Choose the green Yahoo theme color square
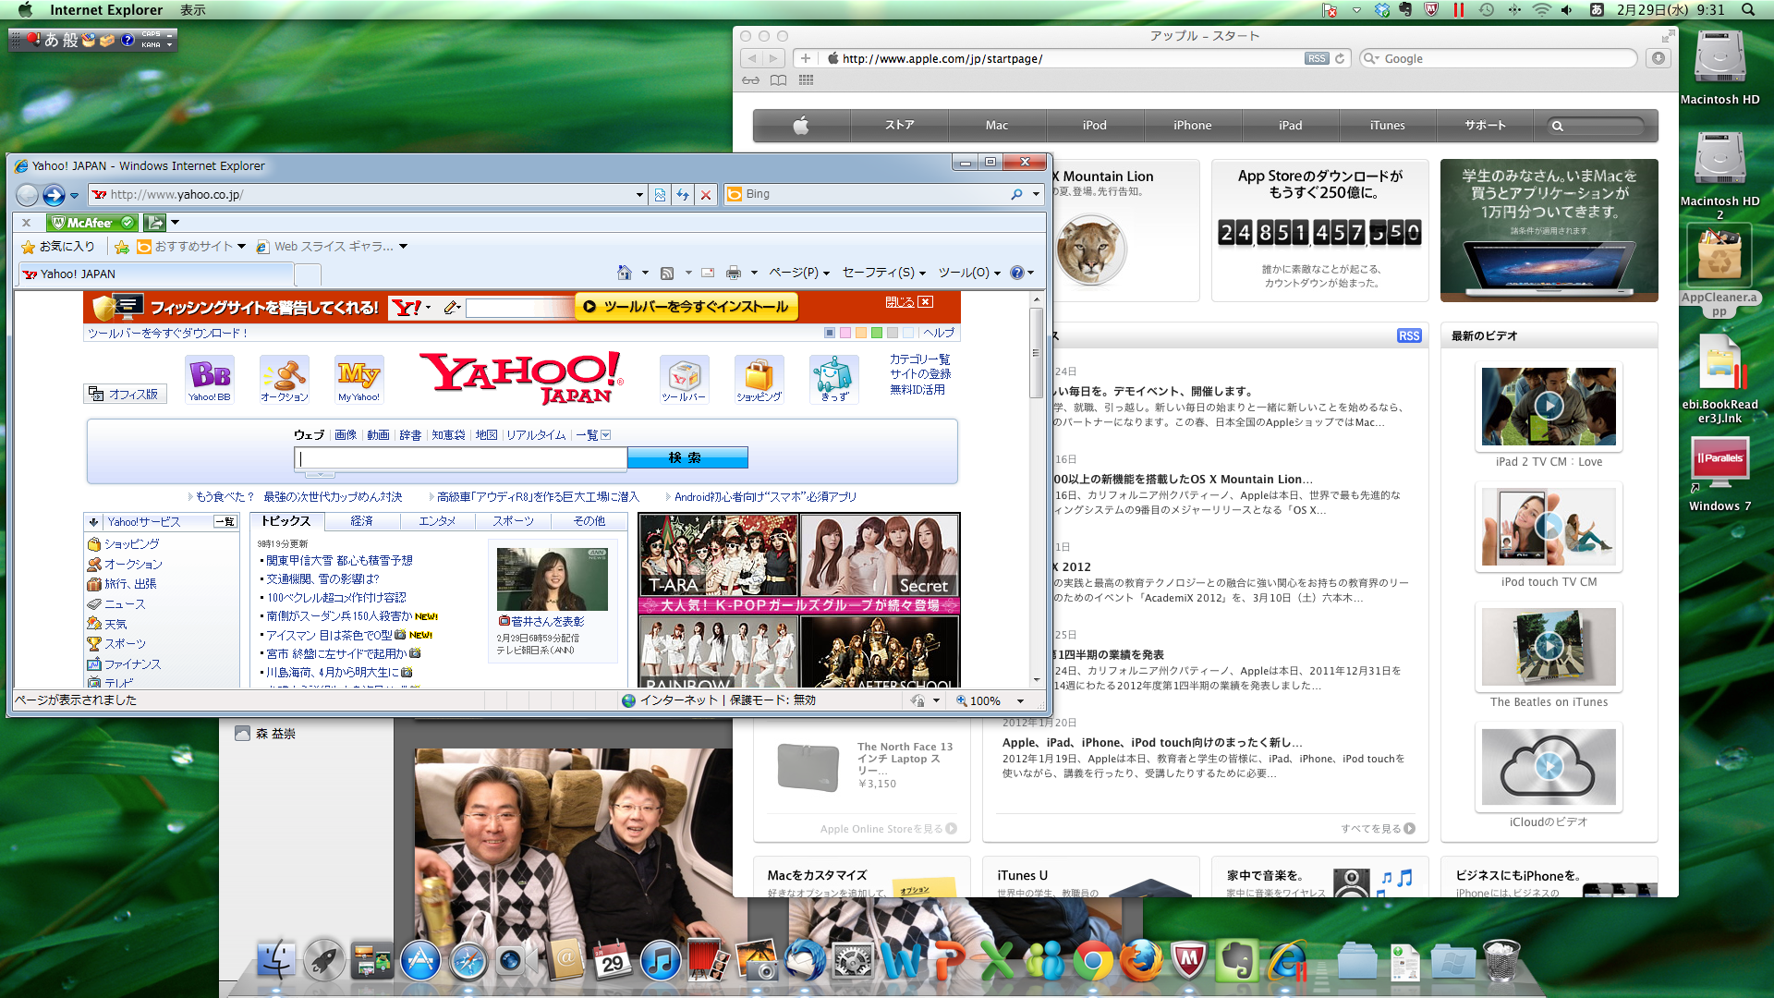The image size is (1774, 998). [x=876, y=333]
